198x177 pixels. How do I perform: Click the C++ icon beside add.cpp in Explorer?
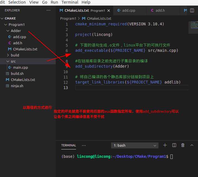click(10, 37)
